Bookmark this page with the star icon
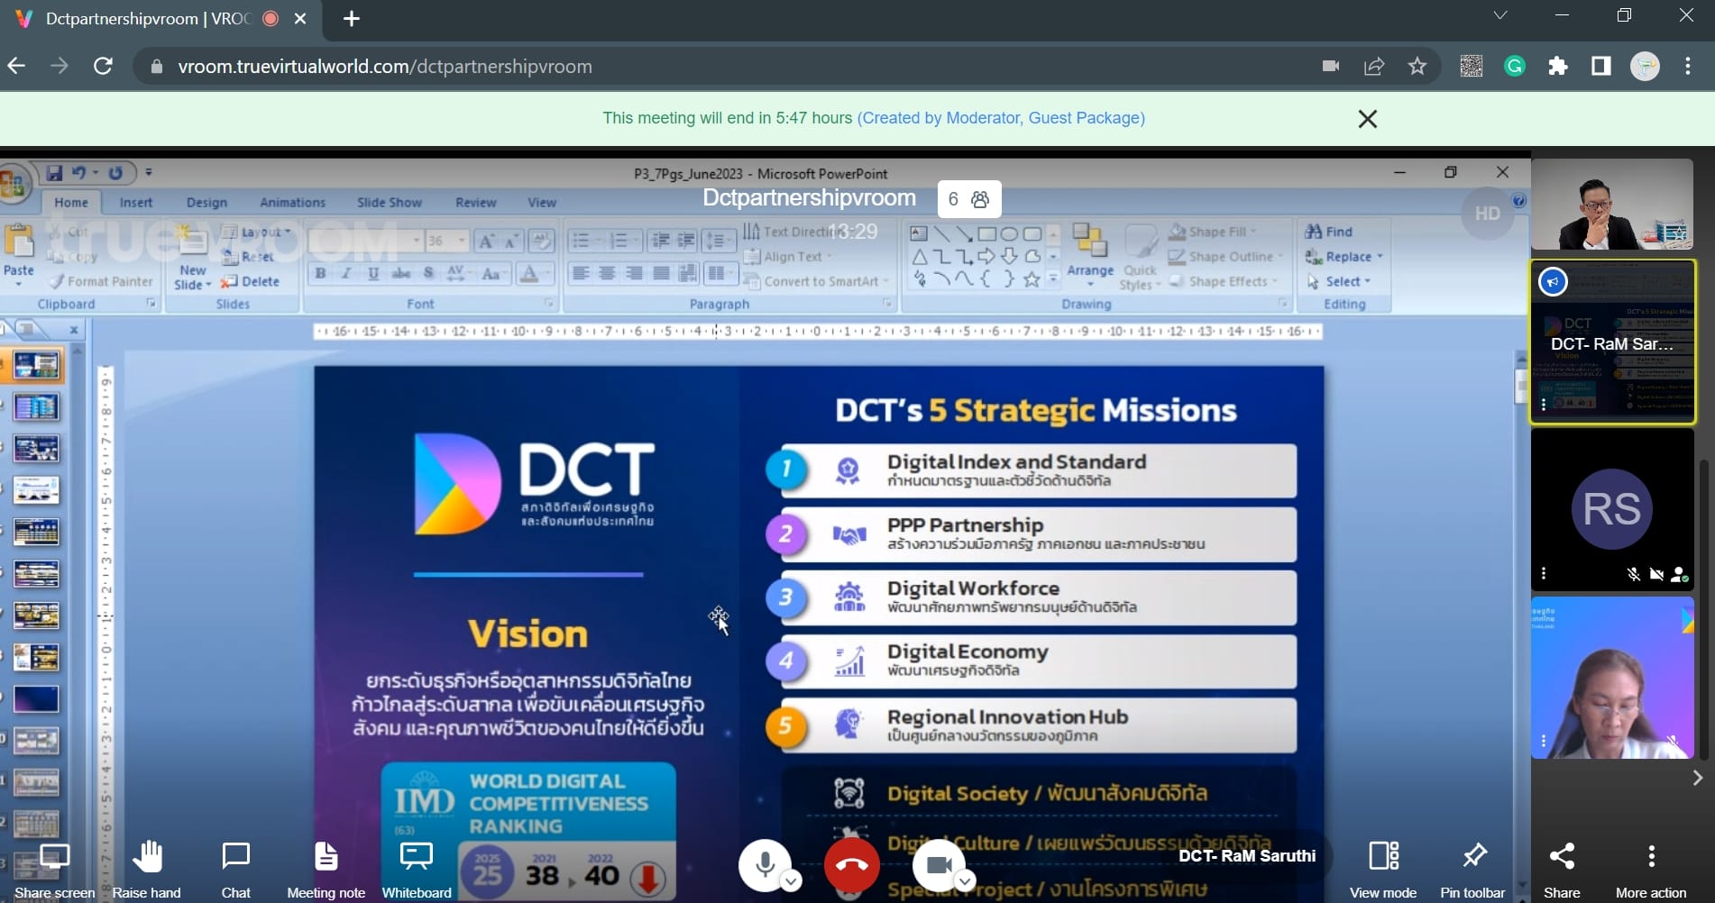 [1417, 66]
